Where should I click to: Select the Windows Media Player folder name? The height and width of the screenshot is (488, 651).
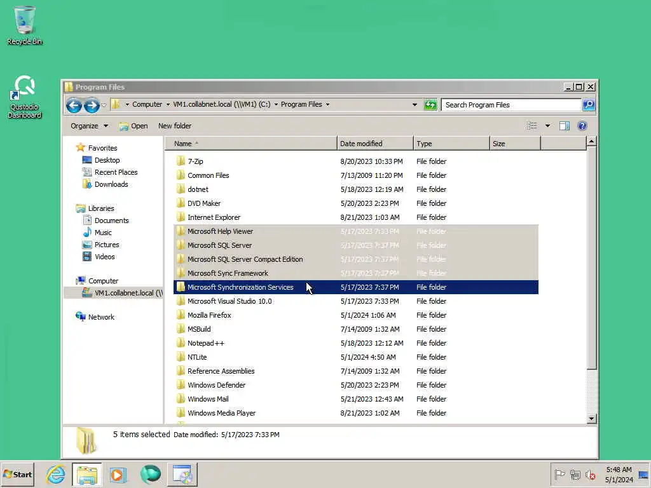pyautogui.click(x=221, y=413)
